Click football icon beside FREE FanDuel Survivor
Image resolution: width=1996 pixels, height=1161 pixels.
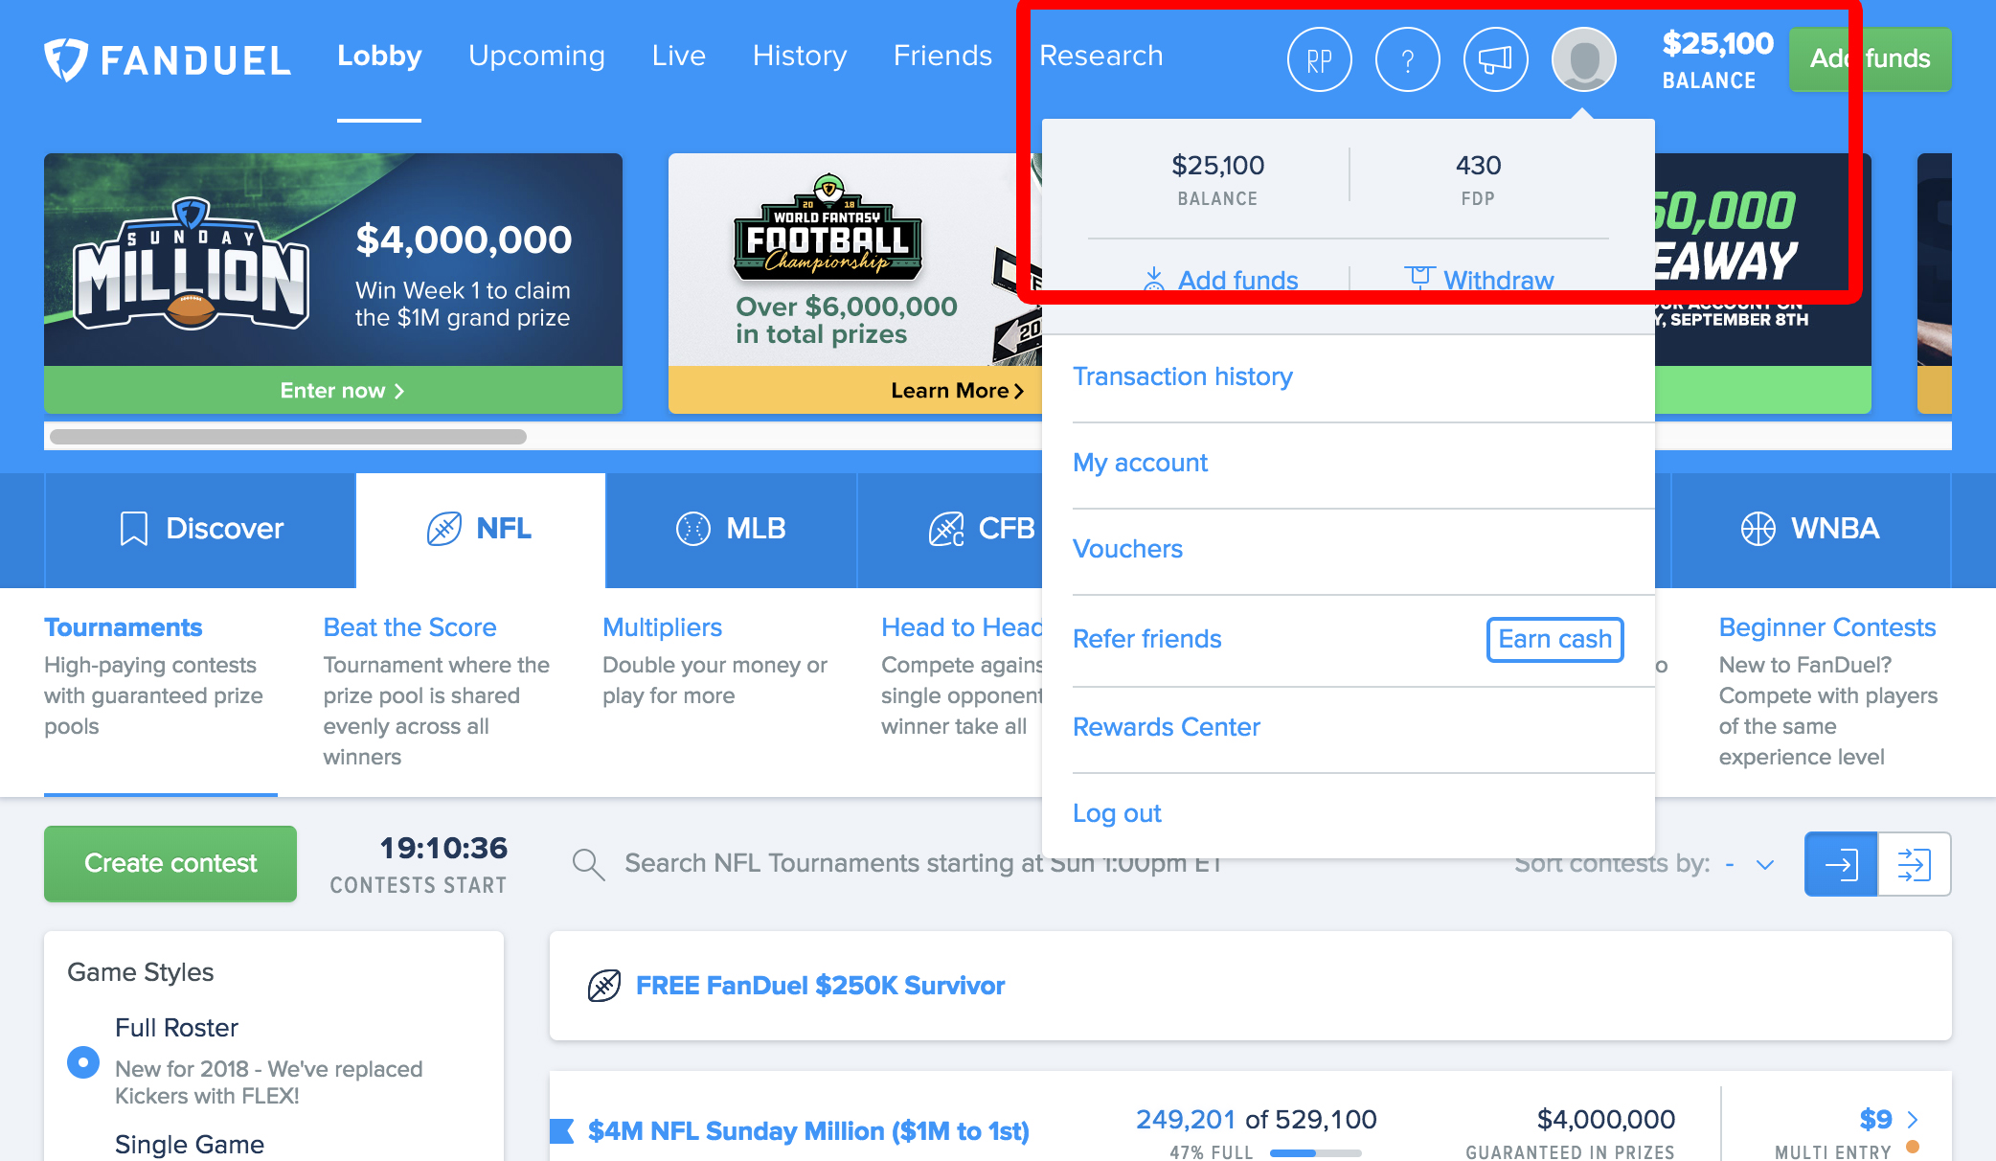point(604,986)
